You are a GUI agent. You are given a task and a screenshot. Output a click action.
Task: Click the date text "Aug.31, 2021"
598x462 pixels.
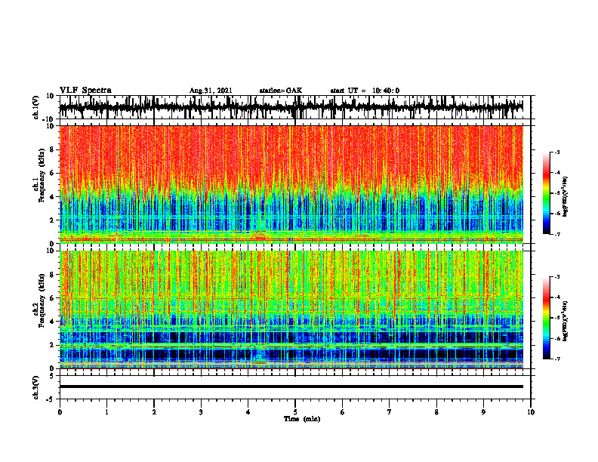pos(211,91)
